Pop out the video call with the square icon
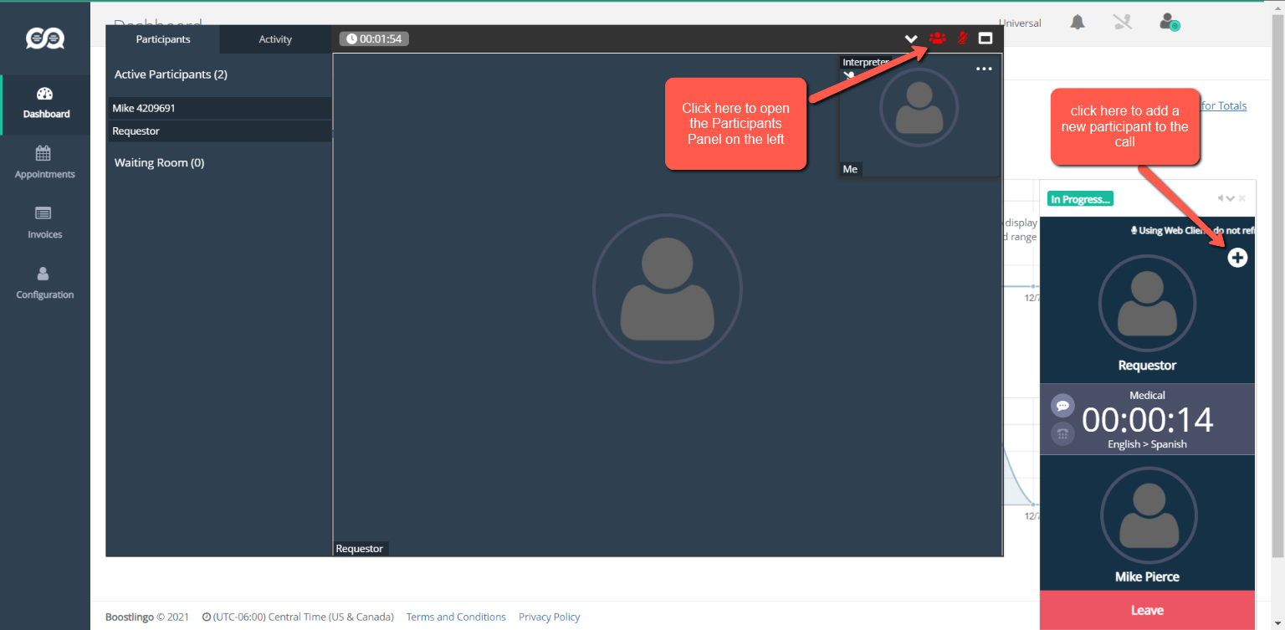1285x630 pixels. [986, 38]
